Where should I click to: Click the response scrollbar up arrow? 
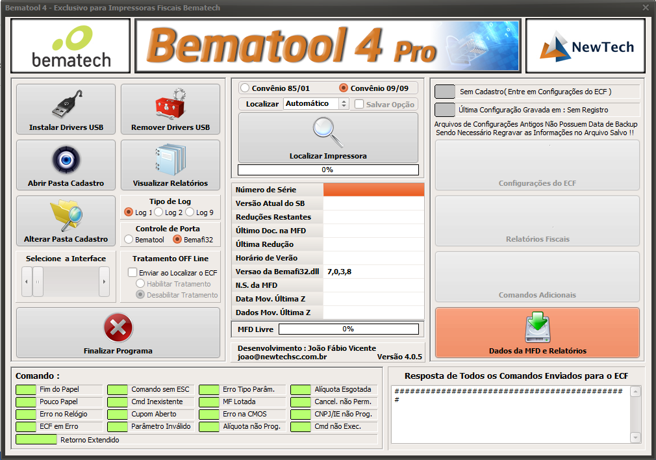click(635, 391)
